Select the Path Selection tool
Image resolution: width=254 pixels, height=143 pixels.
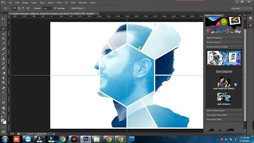point(4,98)
